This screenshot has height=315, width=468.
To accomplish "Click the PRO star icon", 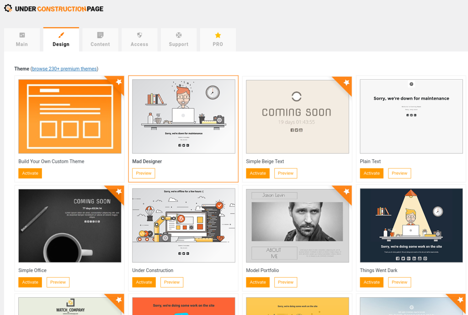I will tap(218, 35).
